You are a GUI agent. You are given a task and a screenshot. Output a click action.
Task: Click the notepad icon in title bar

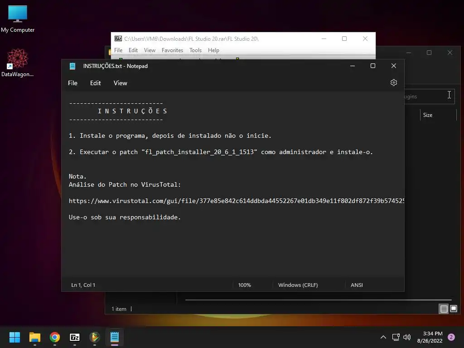click(72, 66)
